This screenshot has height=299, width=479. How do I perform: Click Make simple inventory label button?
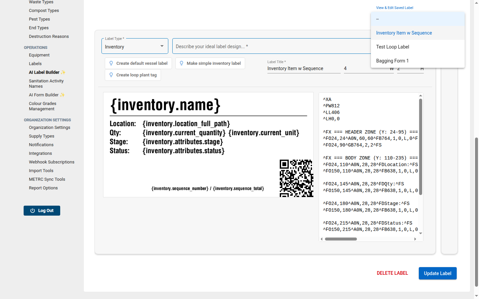click(x=210, y=63)
